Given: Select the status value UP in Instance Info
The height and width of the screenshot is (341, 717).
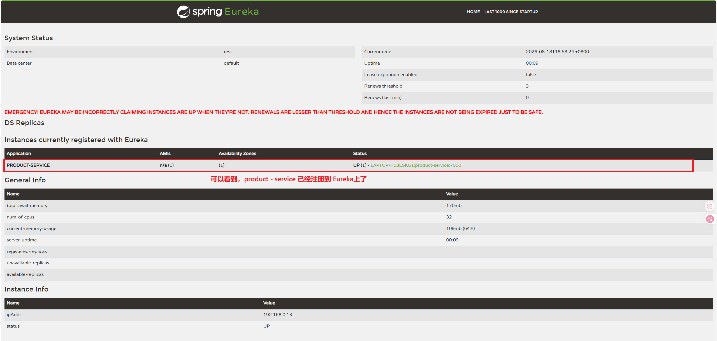Looking at the screenshot, I should point(266,326).
